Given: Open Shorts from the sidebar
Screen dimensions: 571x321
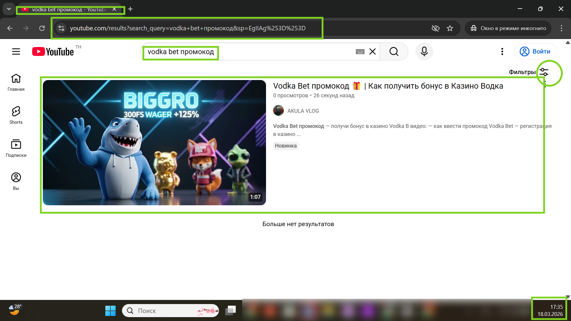Looking at the screenshot, I should point(16,115).
